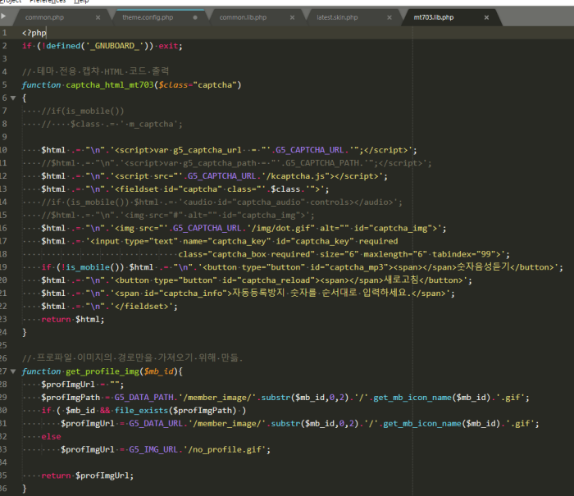The width and height of the screenshot is (574, 496).
Task: Switch to the latest.skin.php tab
Action: pyautogui.click(x=336, y=16)
